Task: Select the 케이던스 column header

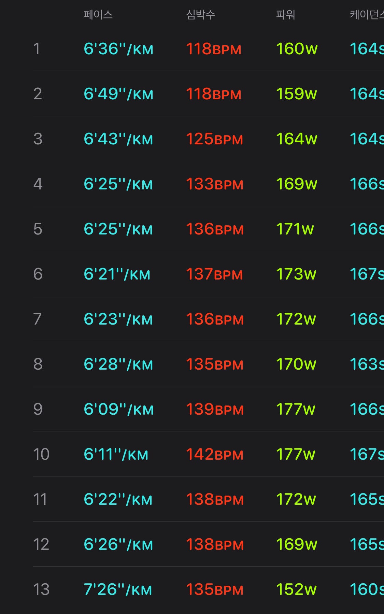Action: tap(367, 14)
